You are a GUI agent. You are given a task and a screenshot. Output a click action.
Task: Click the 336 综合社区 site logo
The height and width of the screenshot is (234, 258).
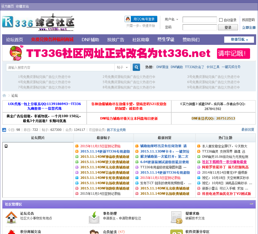tap(38, 22)
